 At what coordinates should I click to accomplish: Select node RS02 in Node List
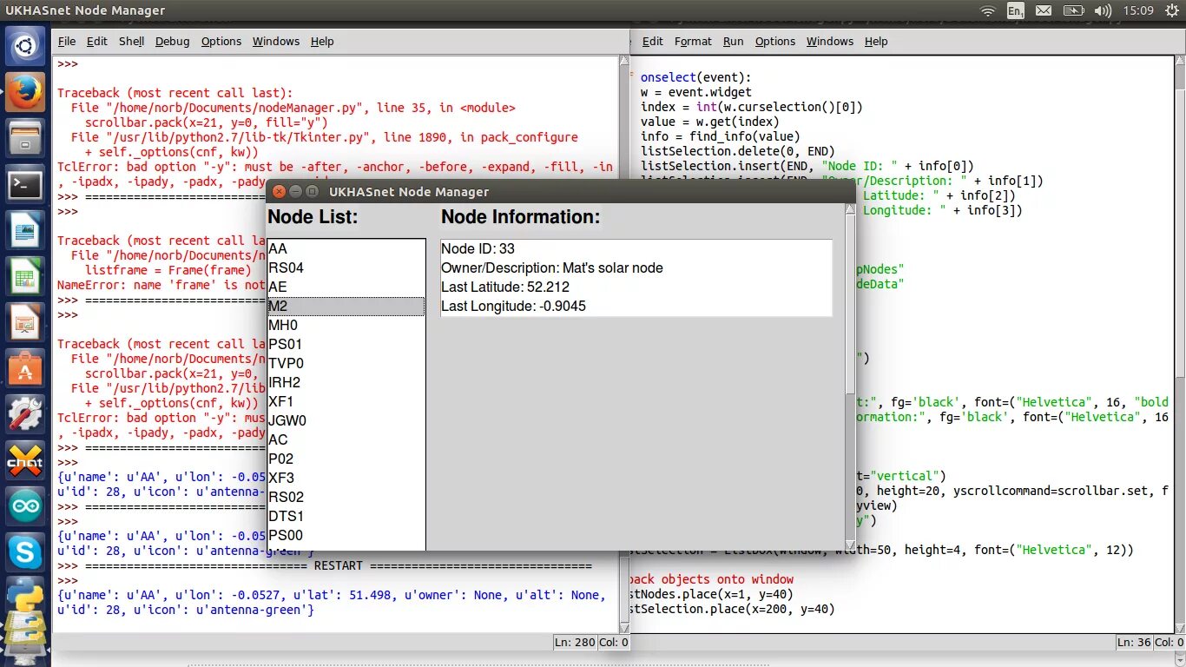click(x=346, y=497)
